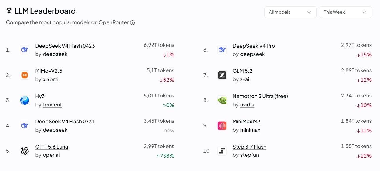This screenshot has height=171, width=380.
Task: Open the MiniMax M3 model link
Action: [x=246, y=122]
